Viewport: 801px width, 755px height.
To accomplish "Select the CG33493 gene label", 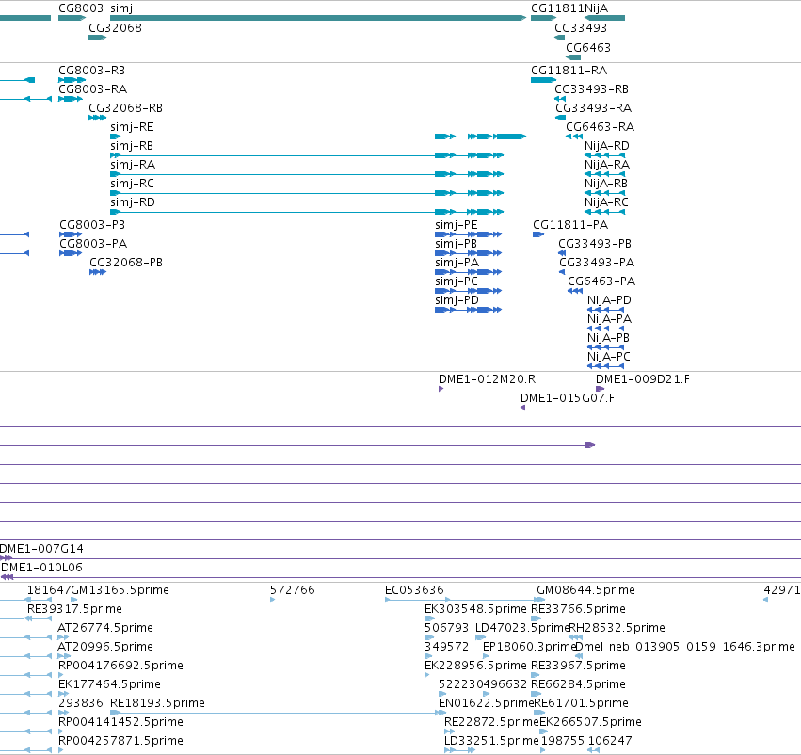I will [x=581, y=27].
